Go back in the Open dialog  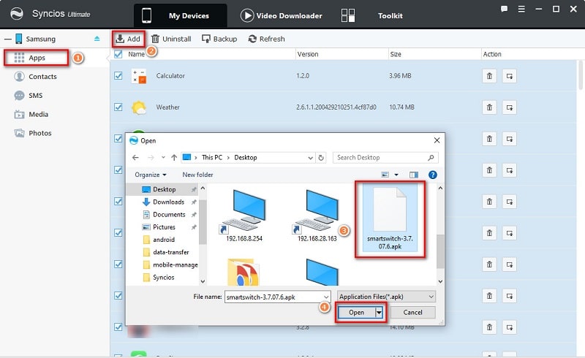(135, 158)
